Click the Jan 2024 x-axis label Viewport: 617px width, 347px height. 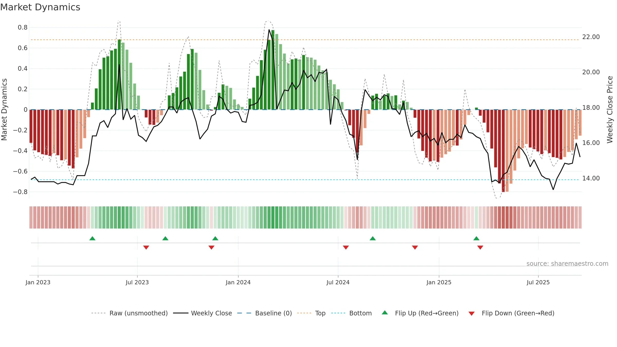(238, 282)
